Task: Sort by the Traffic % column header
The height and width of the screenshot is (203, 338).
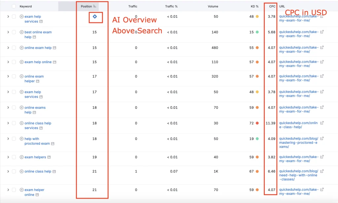Action: pyautogui.click(x=171, y=7)
